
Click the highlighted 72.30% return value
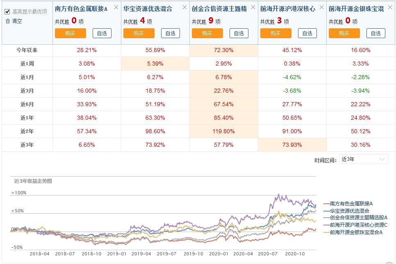click(223, 50)
